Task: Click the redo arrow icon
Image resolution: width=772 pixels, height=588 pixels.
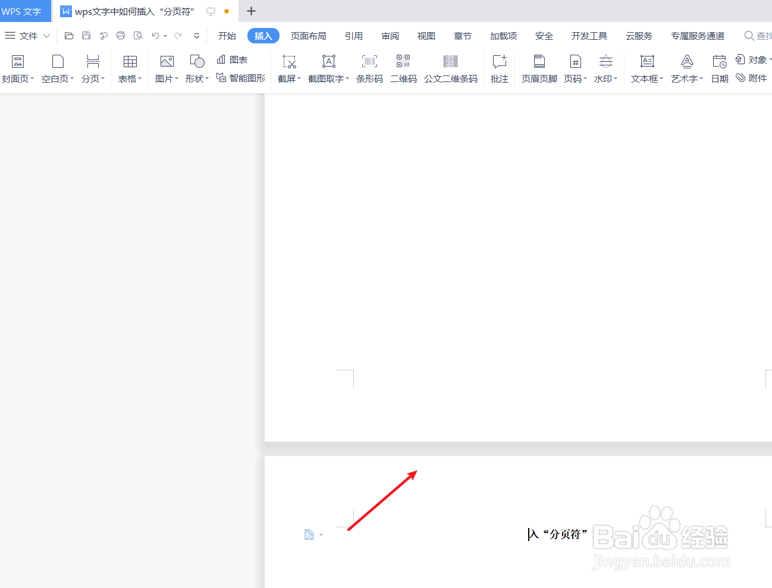Action: (178, 36)
